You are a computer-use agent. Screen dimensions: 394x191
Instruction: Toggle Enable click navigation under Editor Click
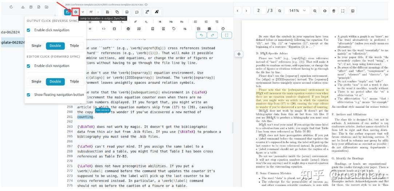pyautogui.click(x=28, y=66)
